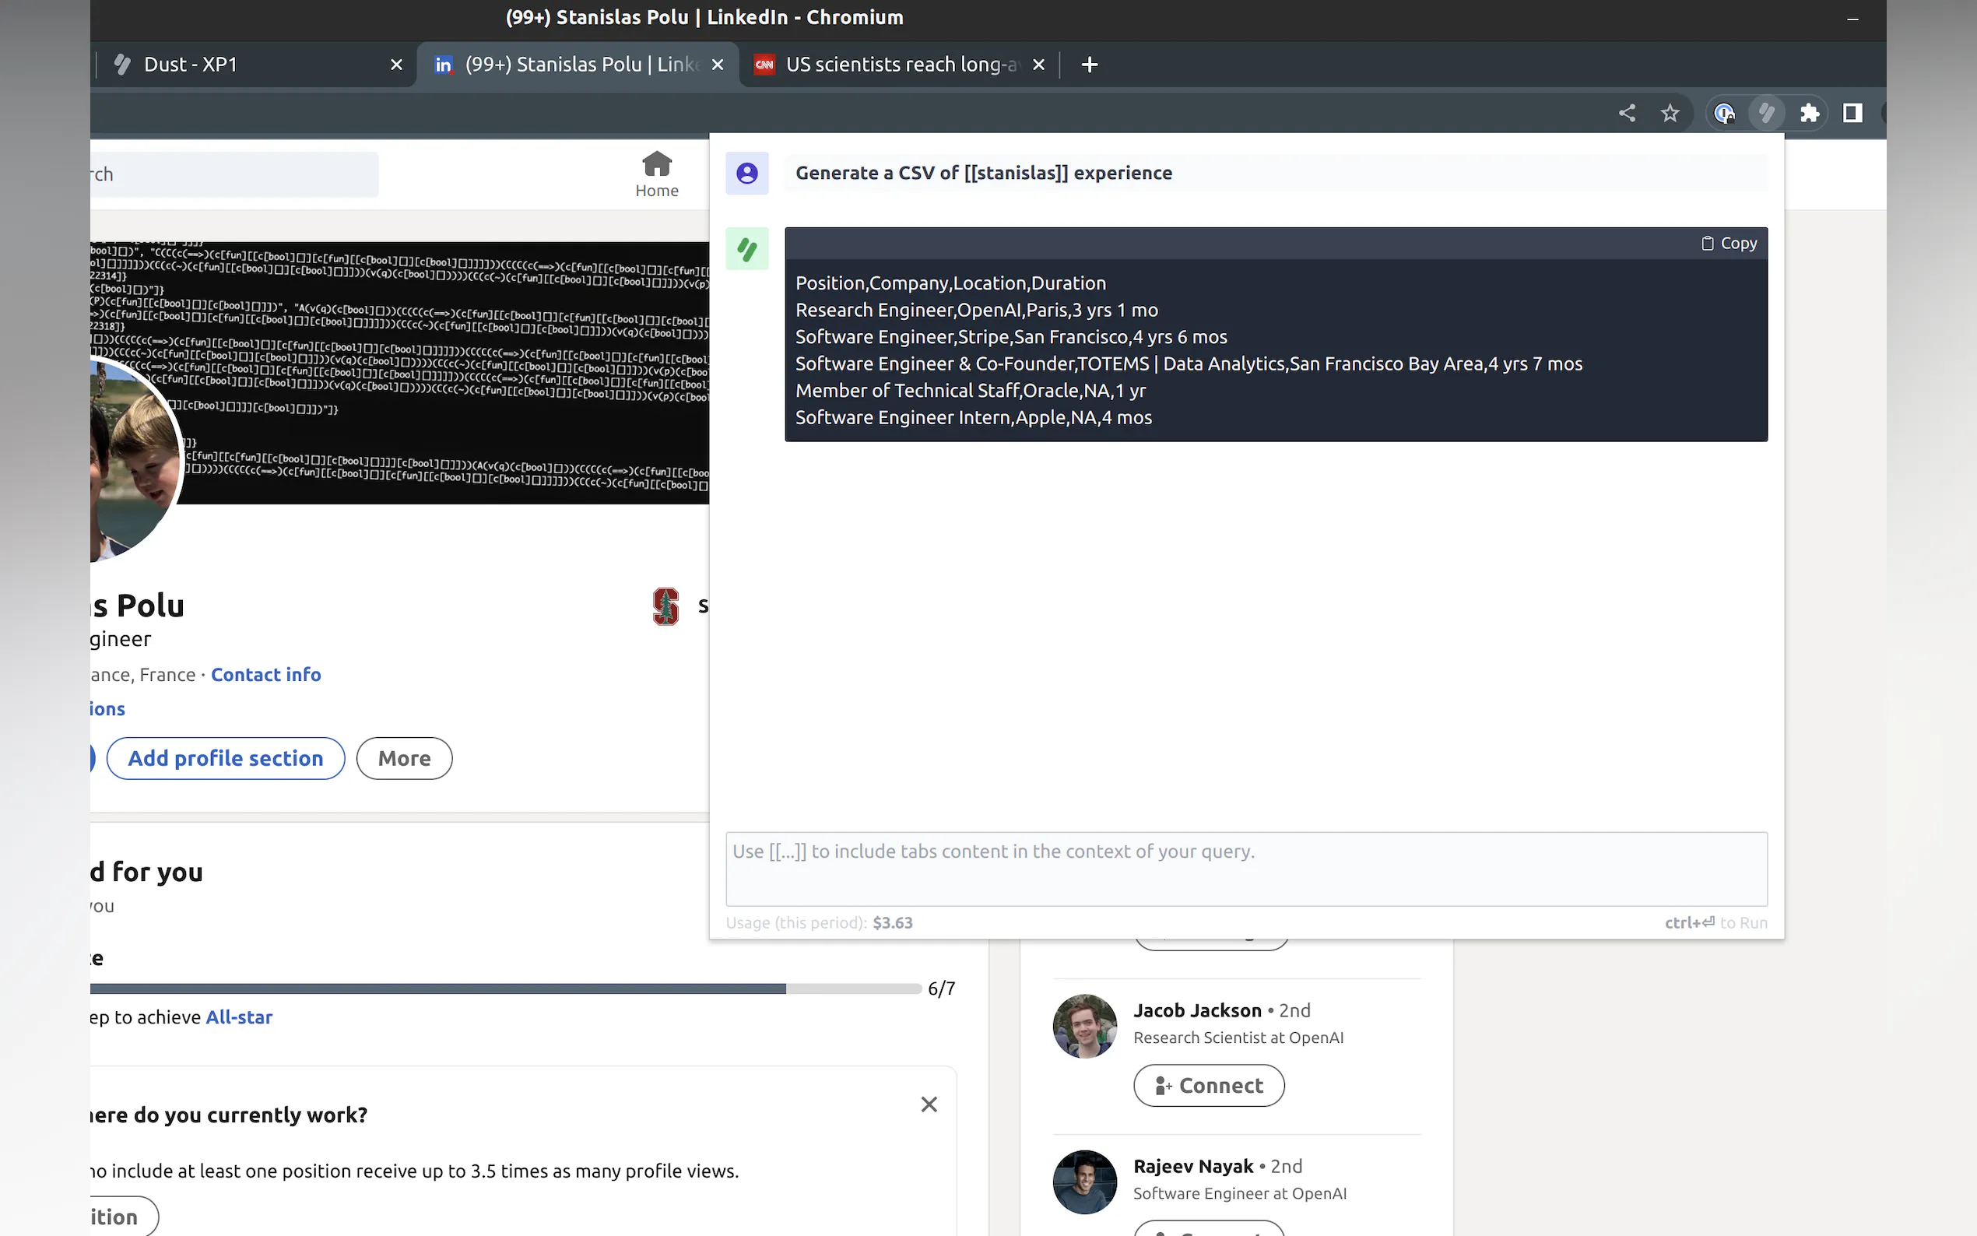1977x1236 pixels.
Task: Expand the More profile options button
Action: [x=404, y=759]
